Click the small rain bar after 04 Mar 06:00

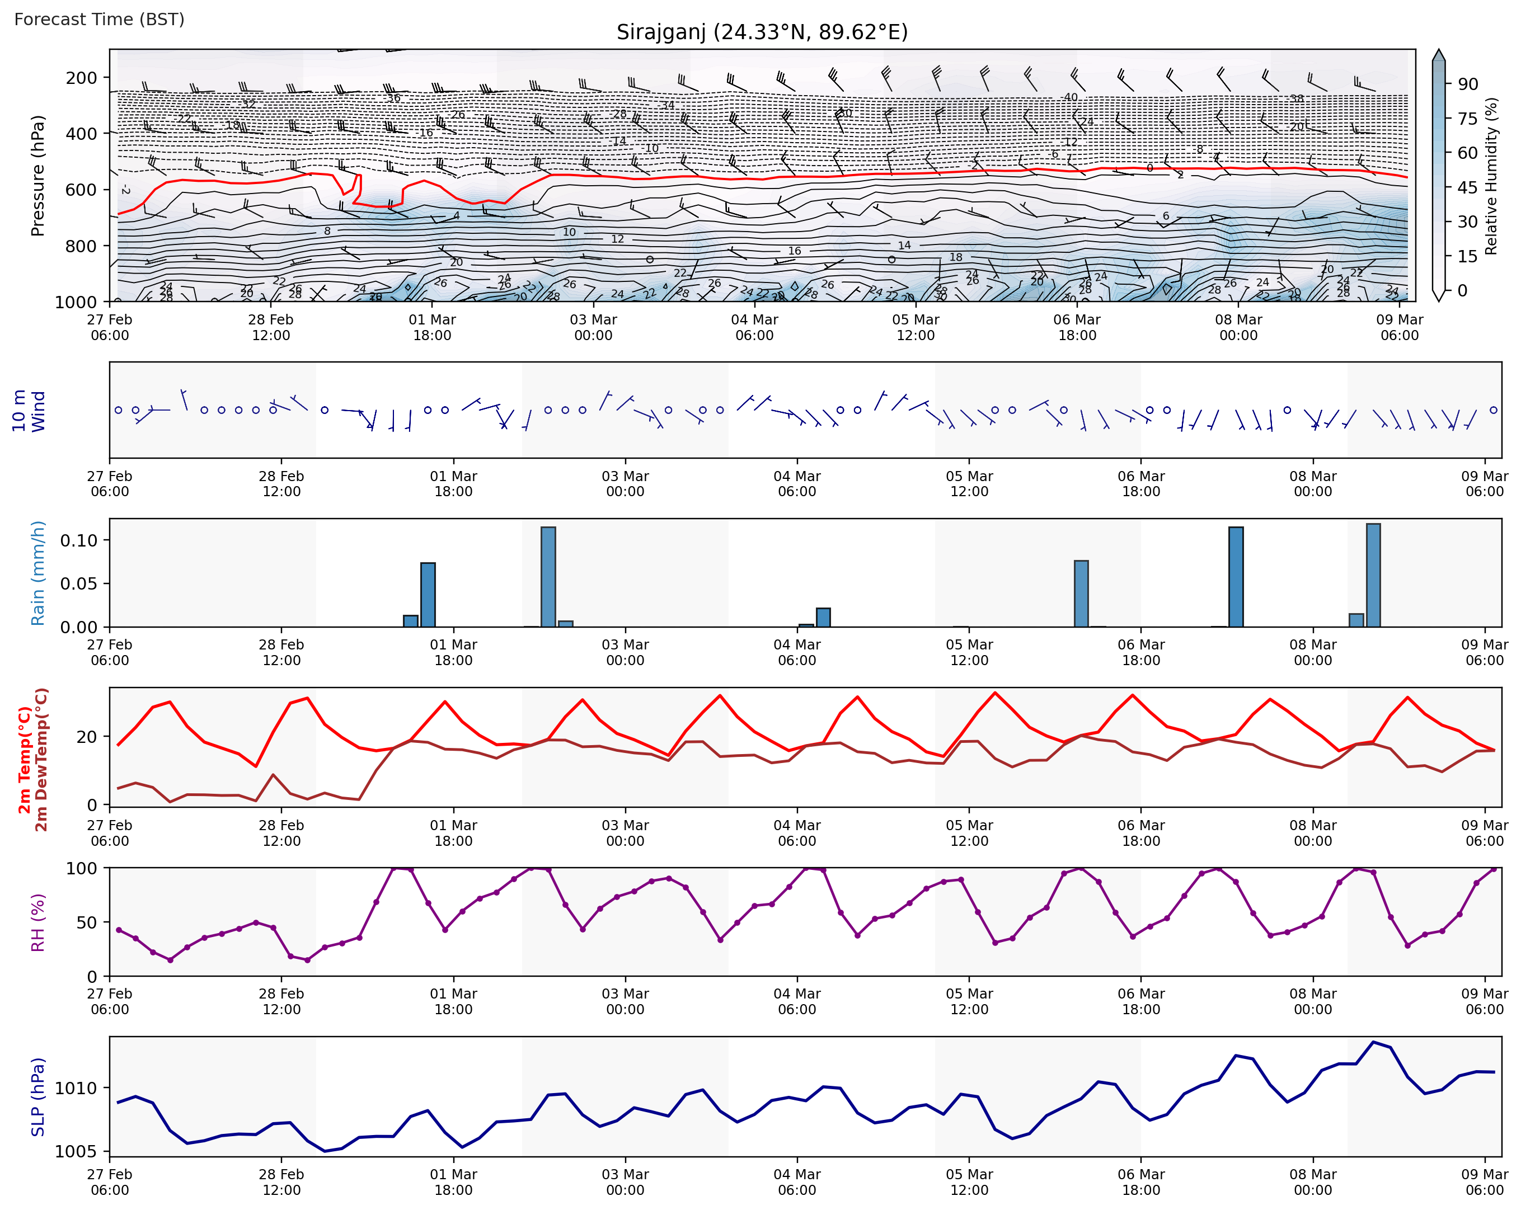(x=823, y=617)
